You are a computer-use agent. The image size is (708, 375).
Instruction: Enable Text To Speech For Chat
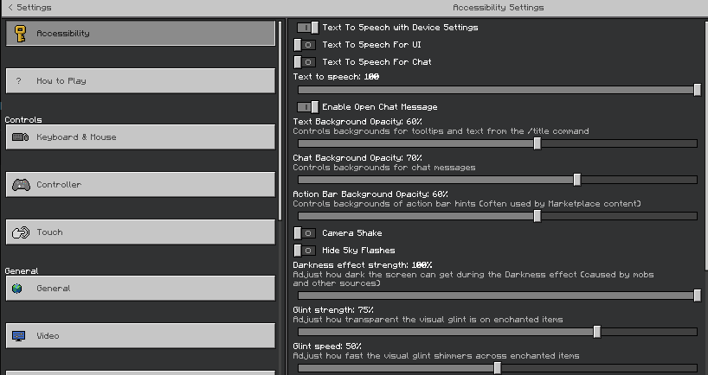305,61
